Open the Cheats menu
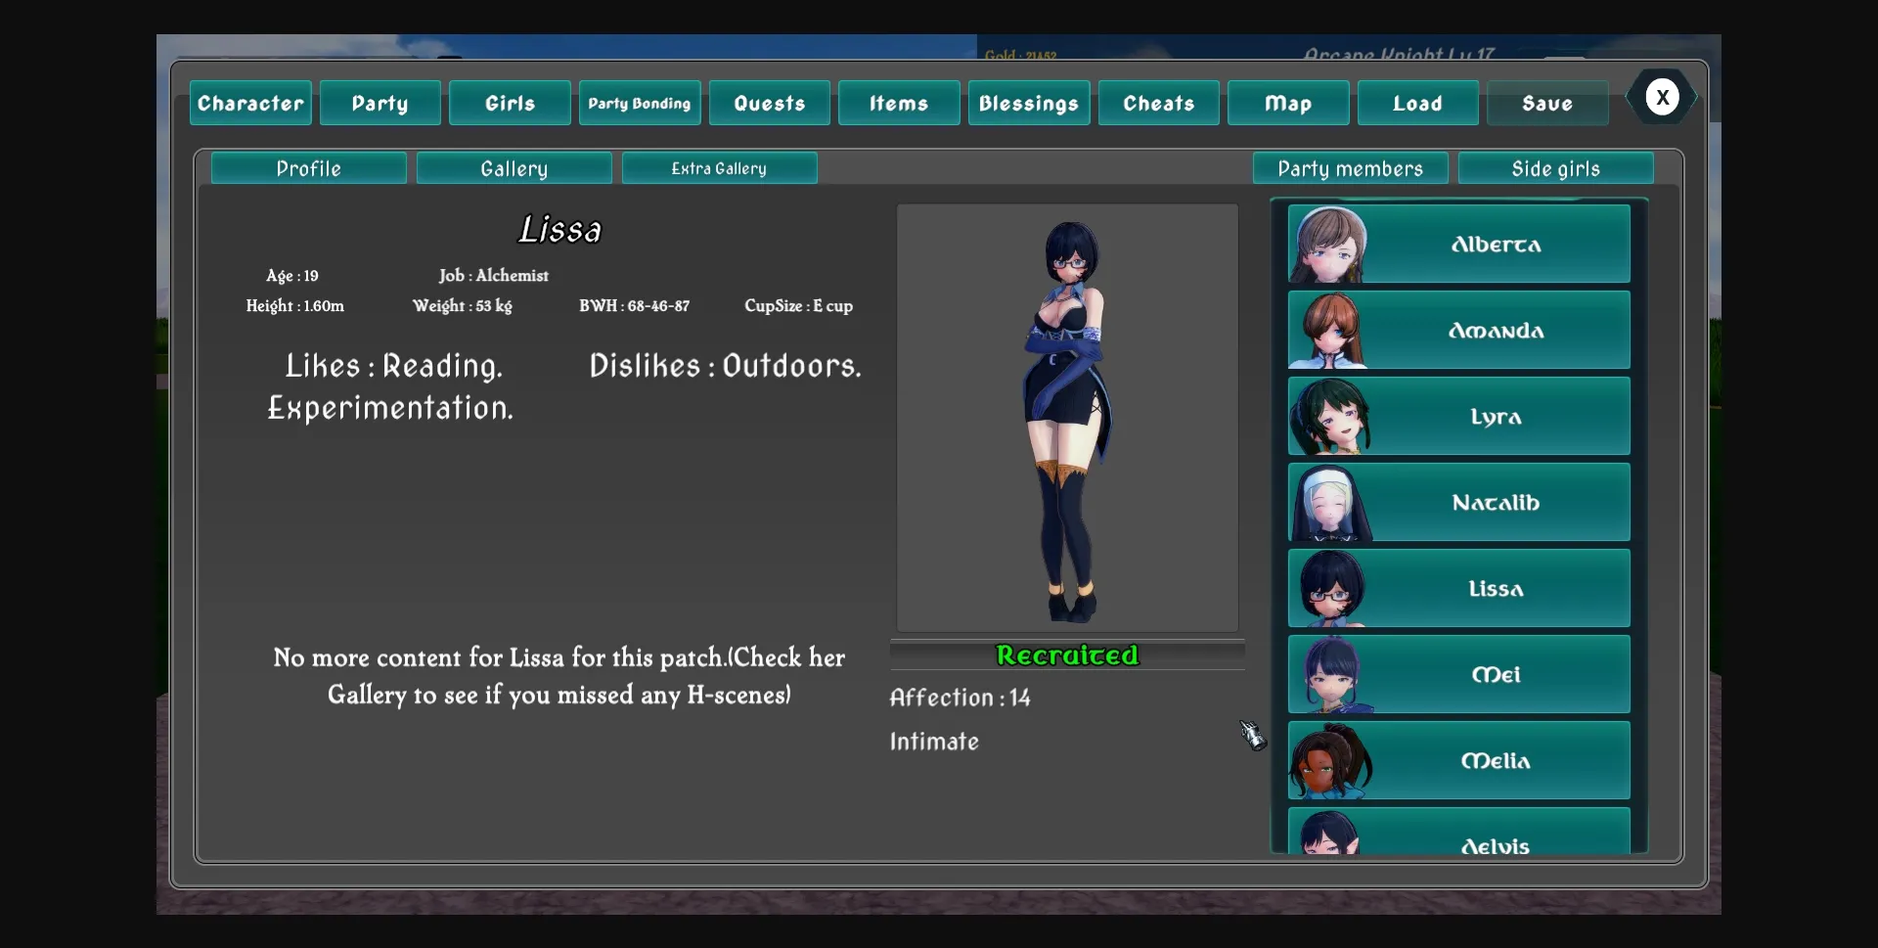This screenshot has width=1878, height=948. click(x=1158, y=102)
